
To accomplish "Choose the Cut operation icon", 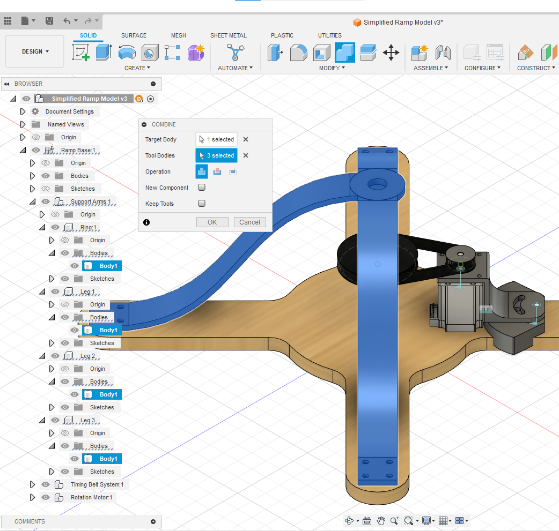I will point(217,171).
